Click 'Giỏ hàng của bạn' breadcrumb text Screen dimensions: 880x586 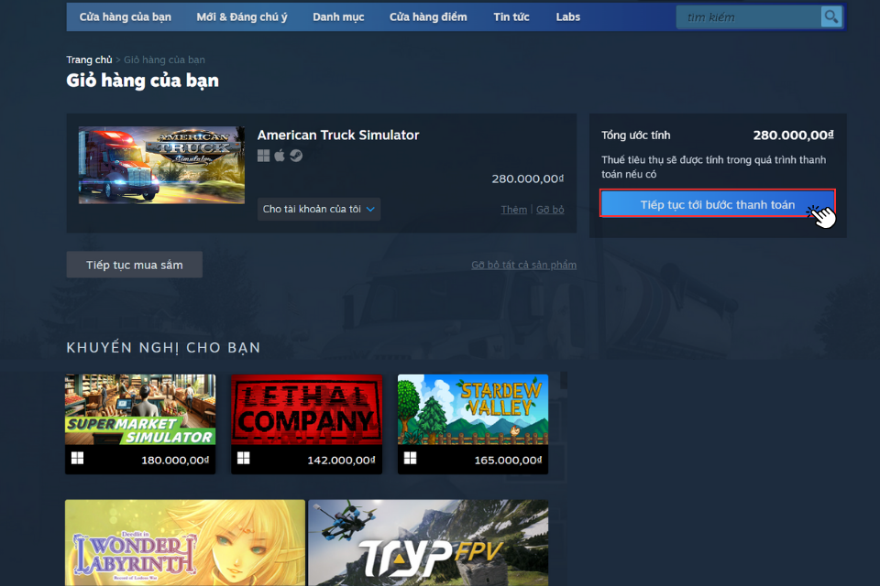click(164, 60)
